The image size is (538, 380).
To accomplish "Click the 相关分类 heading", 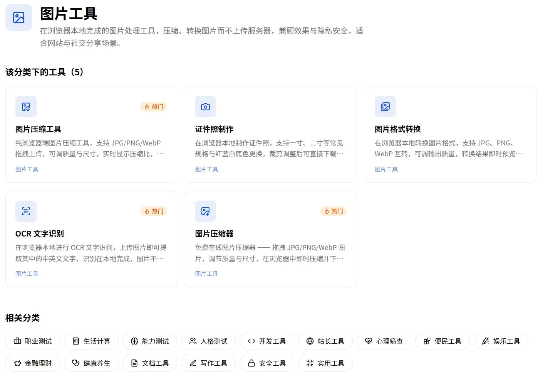I will point(23,318).
